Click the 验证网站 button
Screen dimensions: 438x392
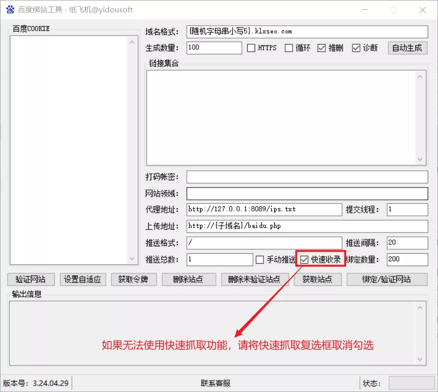31,279
